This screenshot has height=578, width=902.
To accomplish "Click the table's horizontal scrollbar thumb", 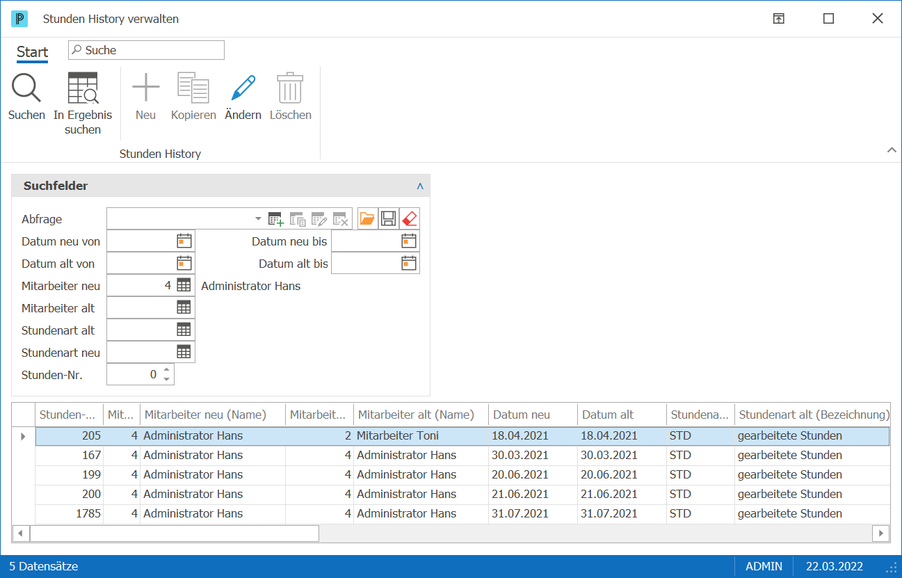I will 175,533.
